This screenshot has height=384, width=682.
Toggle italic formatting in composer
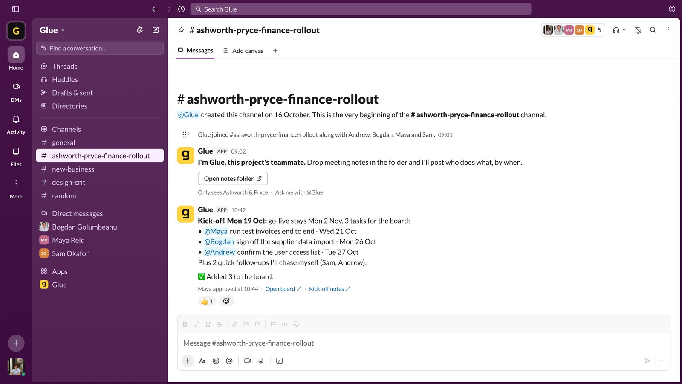pos(197,324)
